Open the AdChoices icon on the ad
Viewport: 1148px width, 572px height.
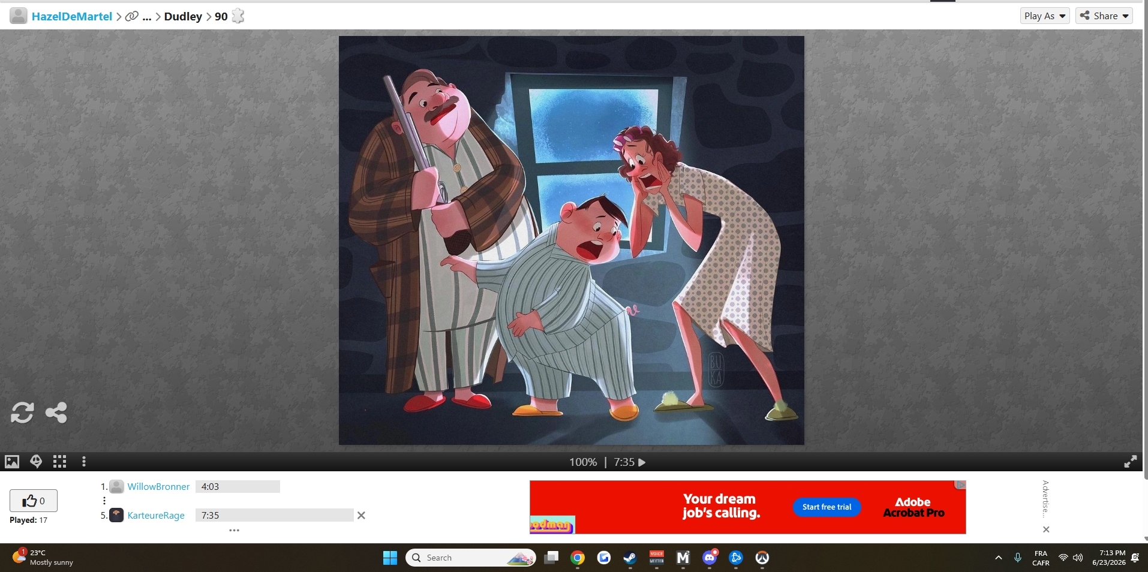[x=960, y=484]
